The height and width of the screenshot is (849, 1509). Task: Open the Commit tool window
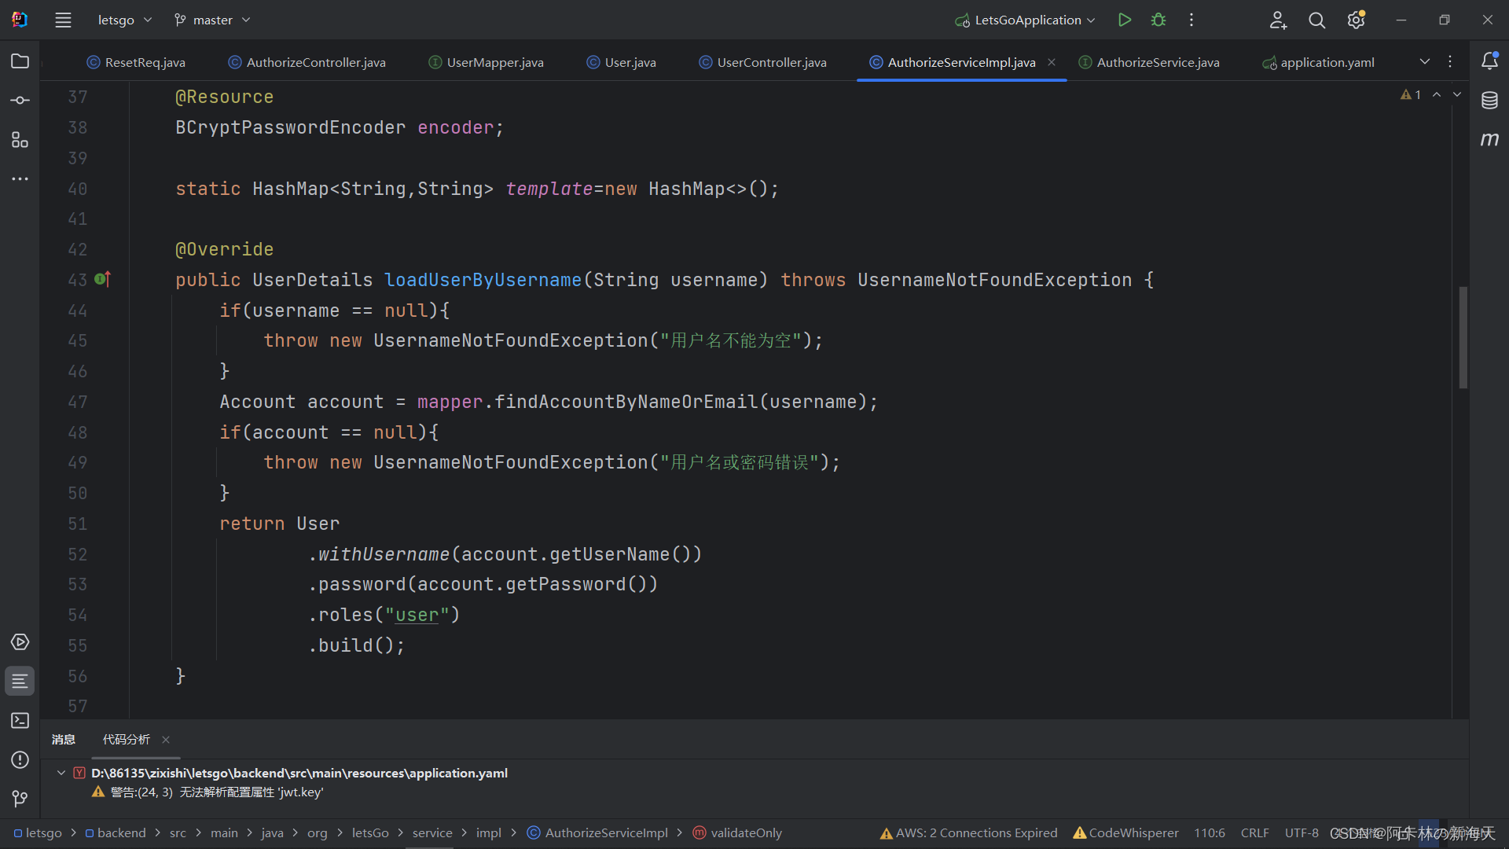(20, 101)
